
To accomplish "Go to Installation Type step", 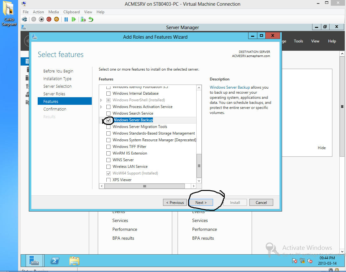I will [57, 79].
